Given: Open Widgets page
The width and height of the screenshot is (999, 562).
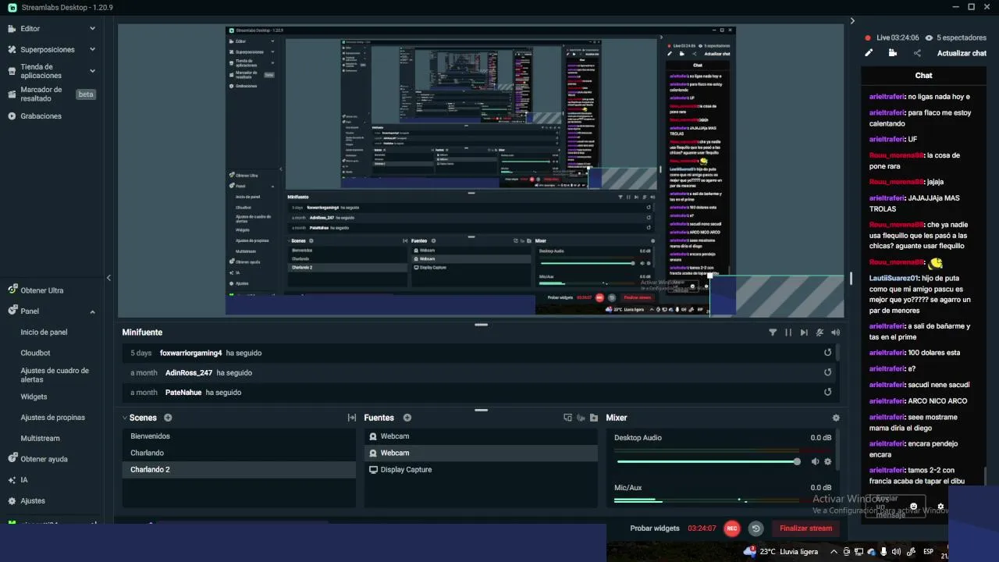Looking at the screenshot, I should tap(34, 397).
